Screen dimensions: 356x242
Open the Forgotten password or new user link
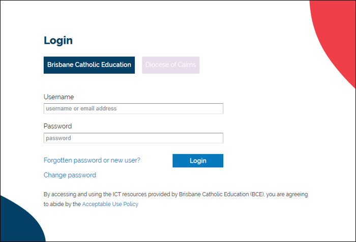(92, 160)
